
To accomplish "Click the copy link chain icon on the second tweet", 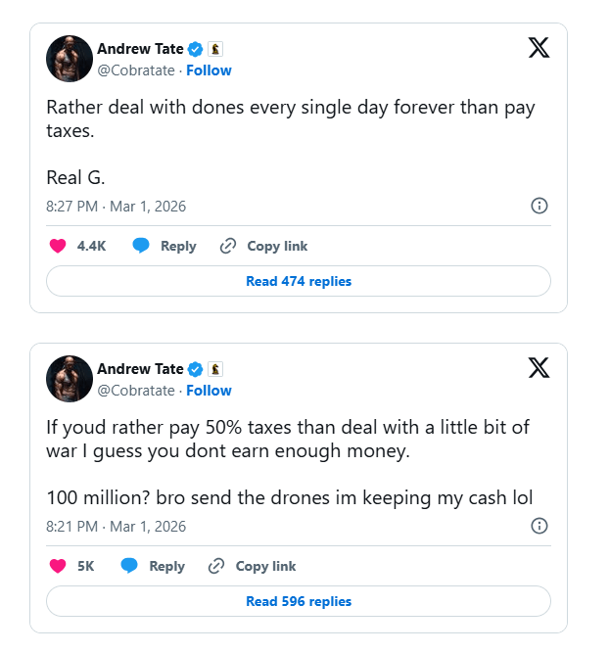I will point(216,566).
